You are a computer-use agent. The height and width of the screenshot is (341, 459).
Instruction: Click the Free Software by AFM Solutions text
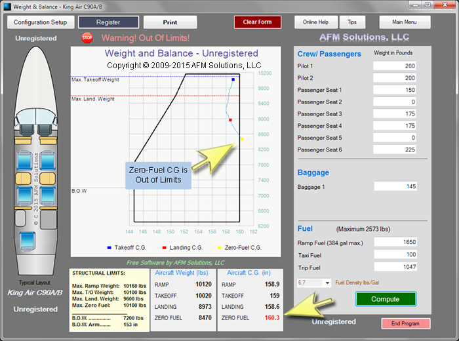tap(175, 262)
